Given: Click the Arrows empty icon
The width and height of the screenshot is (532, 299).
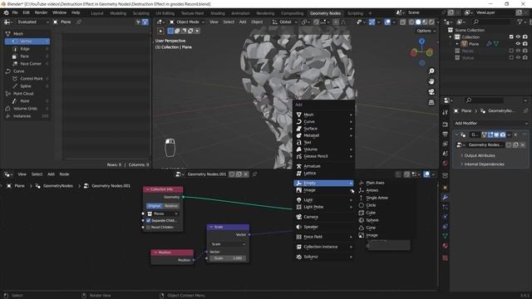Looking at the screenshot, I should 362,190.
